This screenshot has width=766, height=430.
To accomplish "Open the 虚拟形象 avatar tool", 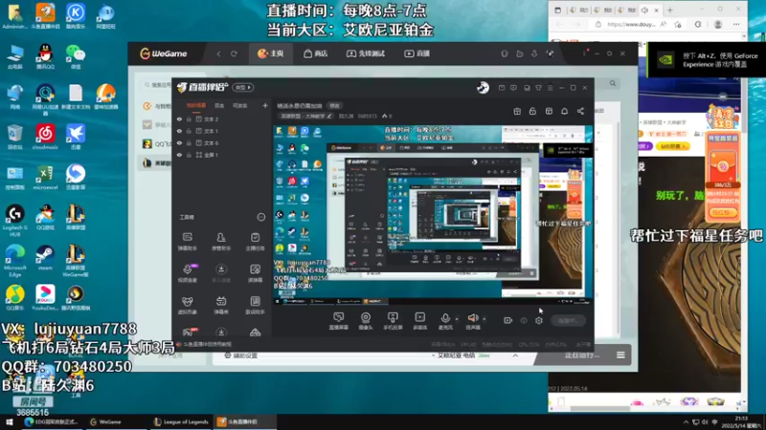I will [187, 305].
